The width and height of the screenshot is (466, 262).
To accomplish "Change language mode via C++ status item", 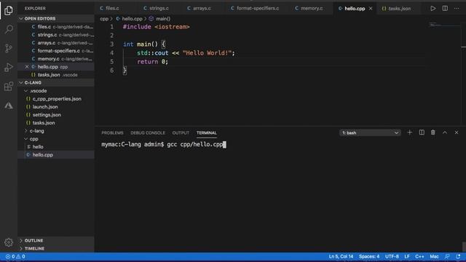I will pos(419,256).
